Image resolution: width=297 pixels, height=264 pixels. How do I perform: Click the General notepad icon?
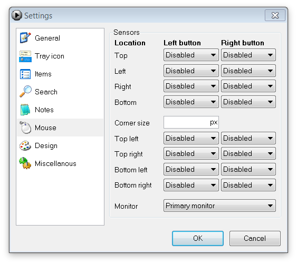[25, 37]
